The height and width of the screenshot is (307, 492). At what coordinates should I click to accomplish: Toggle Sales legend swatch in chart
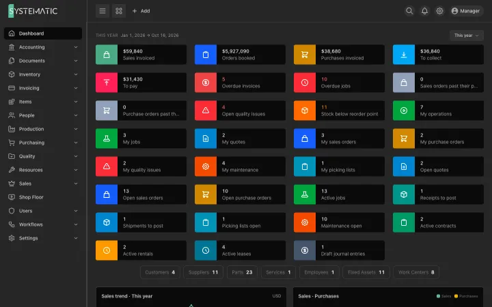click(x=438, y=296)
